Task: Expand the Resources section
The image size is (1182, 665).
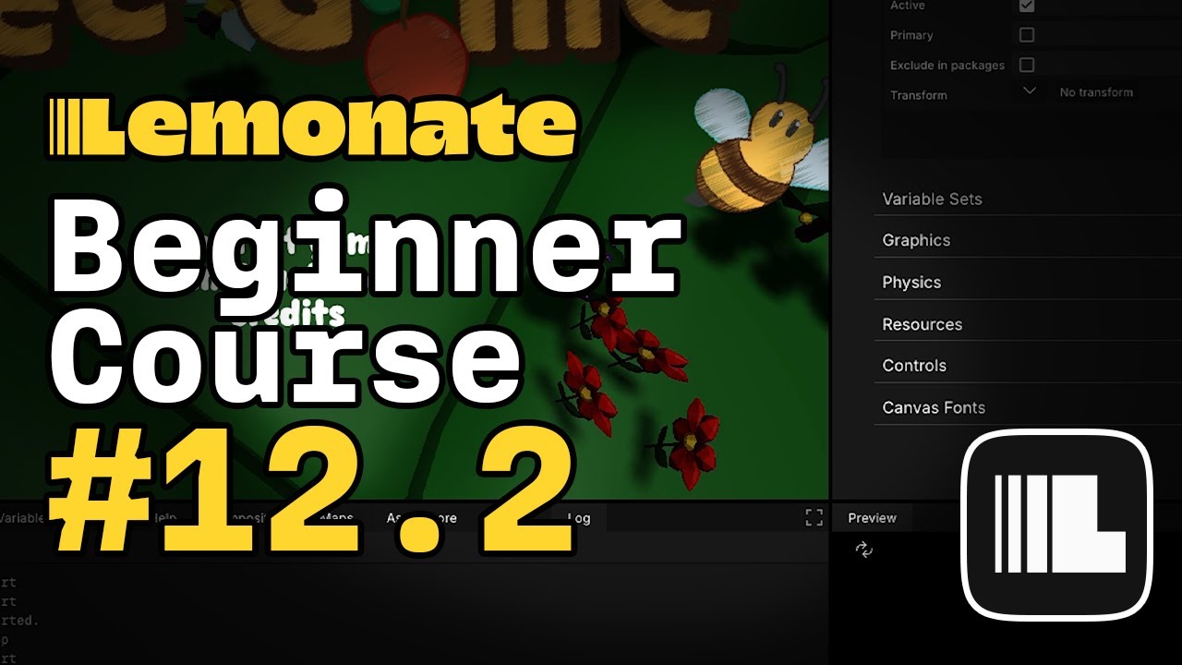Action: pyautogui.click(x=1028, y=324)
